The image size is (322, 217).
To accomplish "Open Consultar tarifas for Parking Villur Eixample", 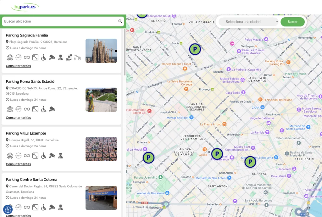I will [18, 164].
